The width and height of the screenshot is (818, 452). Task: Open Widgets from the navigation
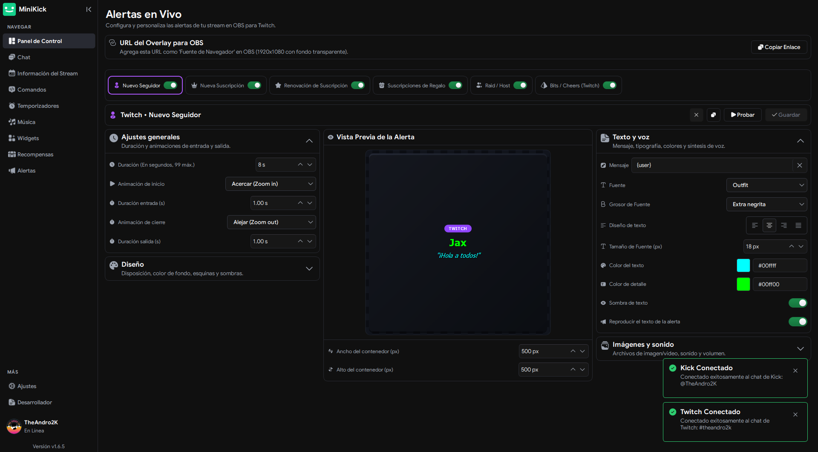point(49,138)
